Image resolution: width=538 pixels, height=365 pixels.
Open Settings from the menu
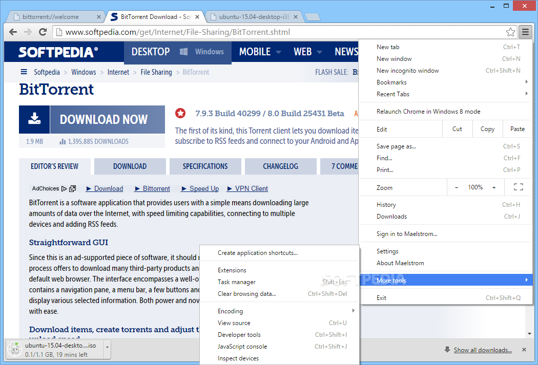coord(446,251)
